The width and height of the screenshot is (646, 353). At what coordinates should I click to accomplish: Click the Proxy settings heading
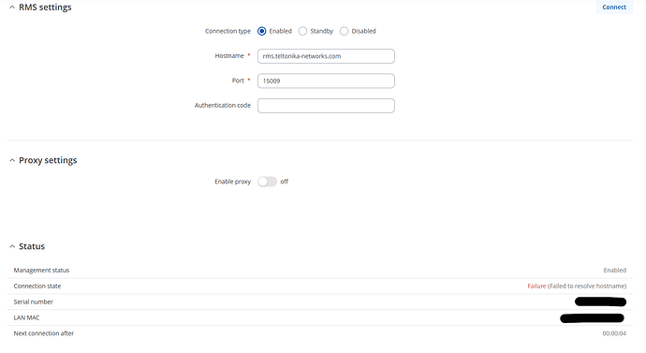48,160
